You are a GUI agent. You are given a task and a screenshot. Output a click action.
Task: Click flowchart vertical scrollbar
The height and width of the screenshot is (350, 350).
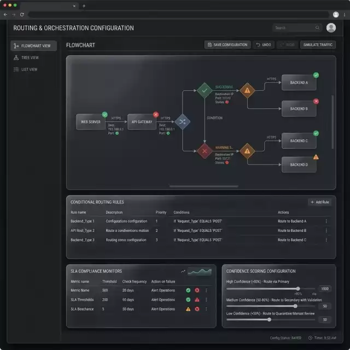click(x=332, y=122)
